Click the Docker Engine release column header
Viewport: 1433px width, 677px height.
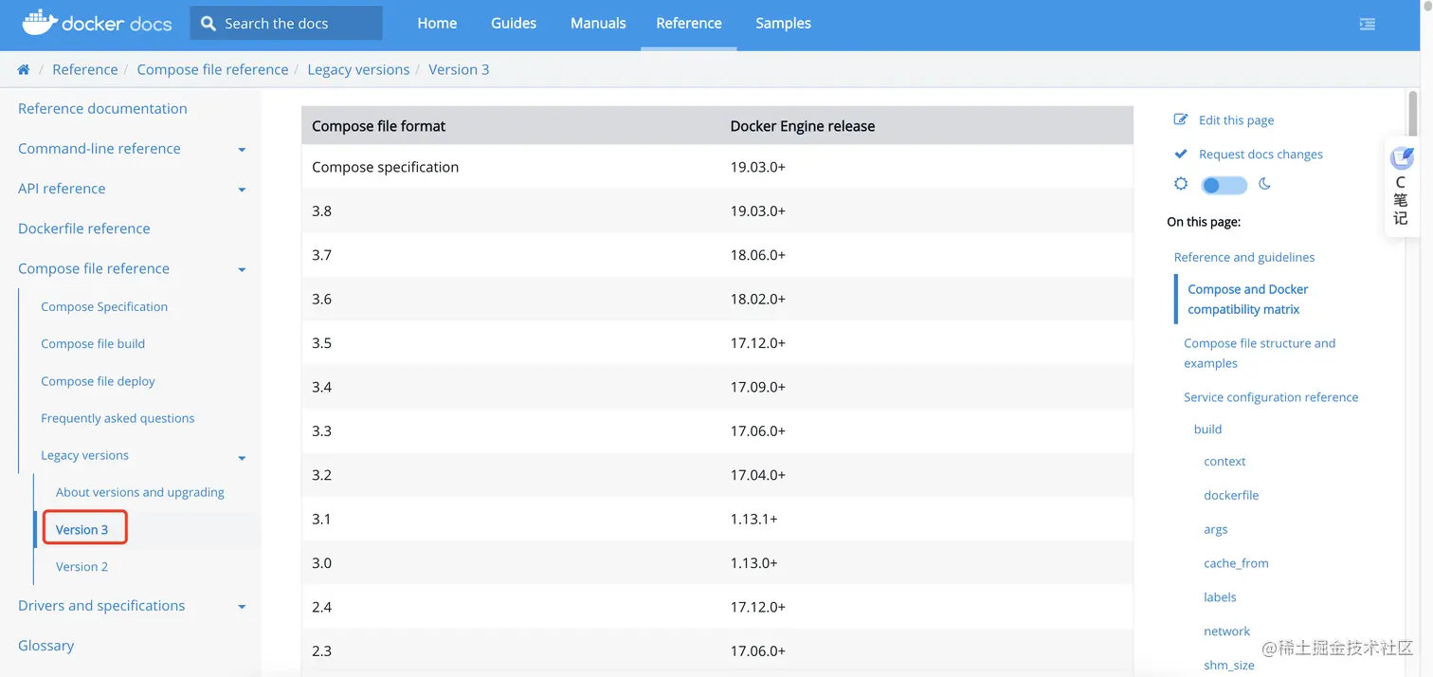tap(802, 125)
